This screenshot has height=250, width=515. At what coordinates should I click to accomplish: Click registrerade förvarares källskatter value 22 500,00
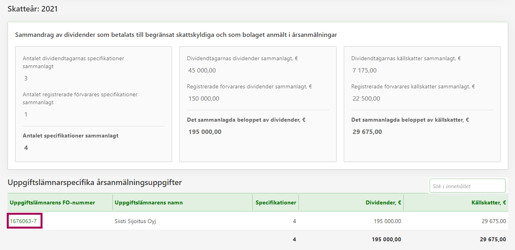tap(366, 99)
